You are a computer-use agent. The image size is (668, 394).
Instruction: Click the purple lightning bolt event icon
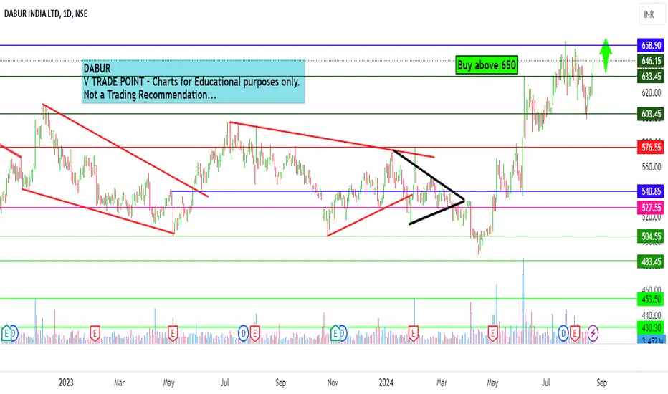pos(593,333)
